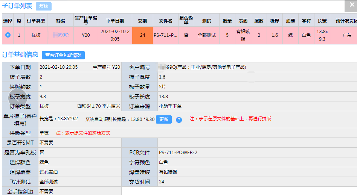
Task: Click the PCB file value PS-711-POWER-2
Action: click(x=178, y=153)
